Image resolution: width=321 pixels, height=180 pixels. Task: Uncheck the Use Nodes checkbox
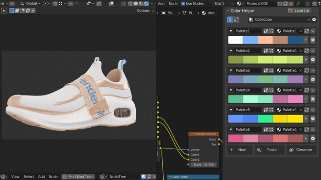183,4
